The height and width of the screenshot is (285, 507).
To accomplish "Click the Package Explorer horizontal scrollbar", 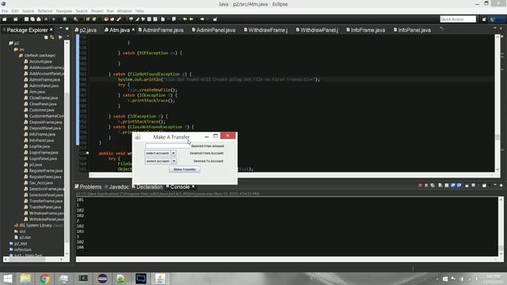I will (x=33, y=259).
